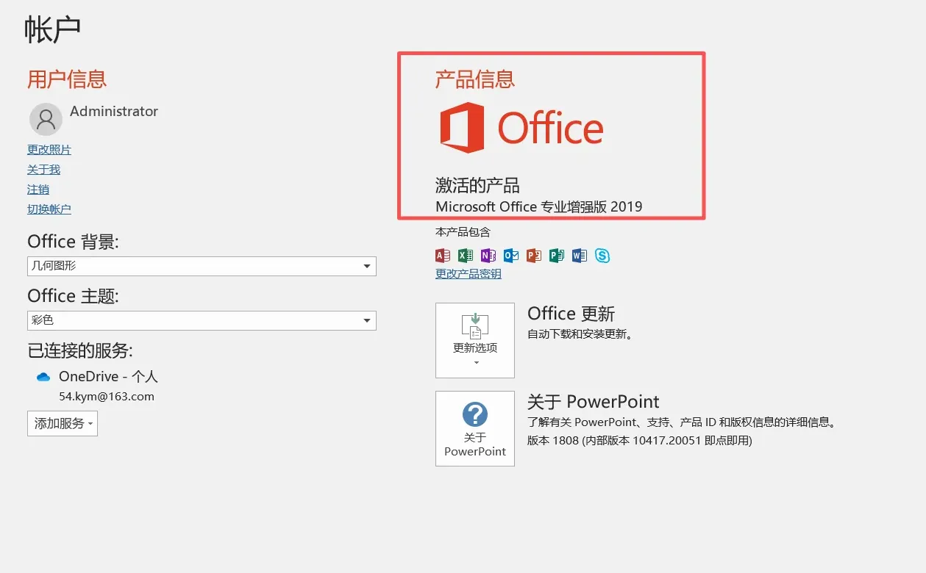Click the Word app icon
Image resolution: width=926 pixels, height=573 pixels.
[579, 256]
